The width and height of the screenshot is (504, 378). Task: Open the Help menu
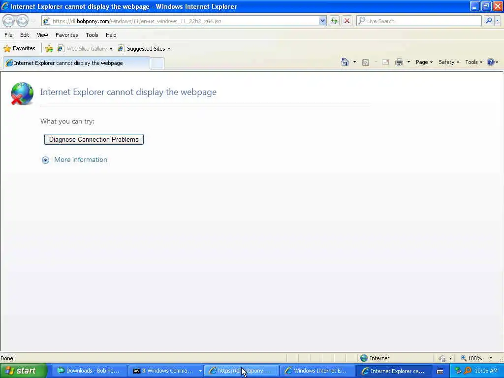pyautogui.click(x=111, y=35)
